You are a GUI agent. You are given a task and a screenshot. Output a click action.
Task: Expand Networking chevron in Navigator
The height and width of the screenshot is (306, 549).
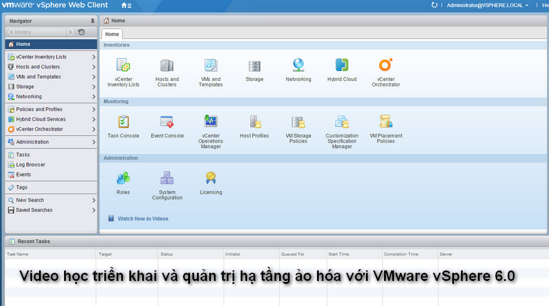[93, 97]
